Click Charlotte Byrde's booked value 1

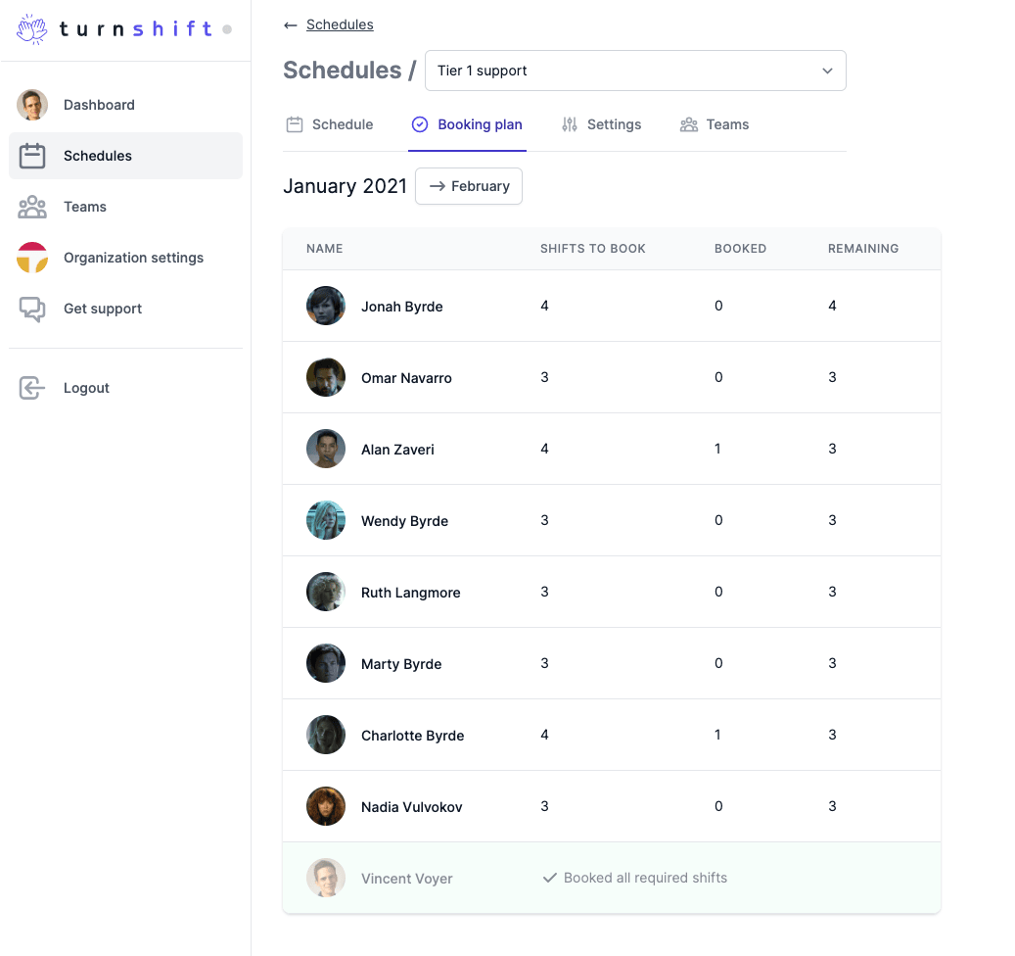(717, 736)
